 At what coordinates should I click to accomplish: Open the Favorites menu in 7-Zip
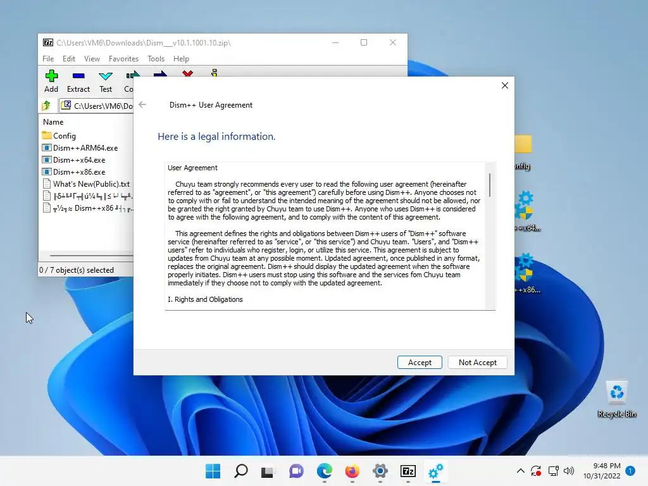[x=123, y=59]
